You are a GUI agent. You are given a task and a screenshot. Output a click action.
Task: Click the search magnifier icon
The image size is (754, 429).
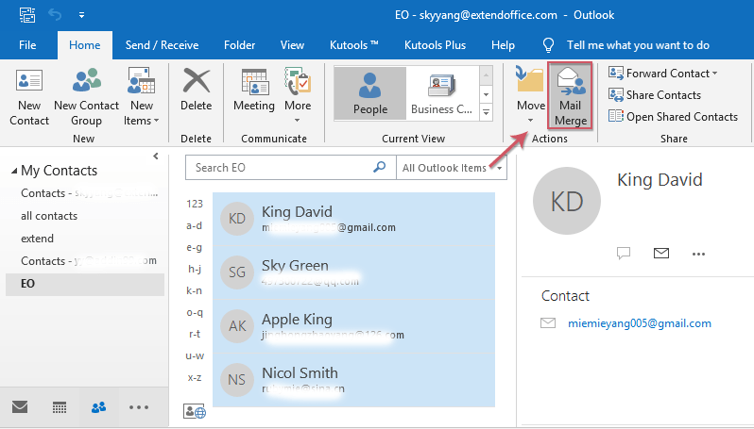click(x=380, y=167)
